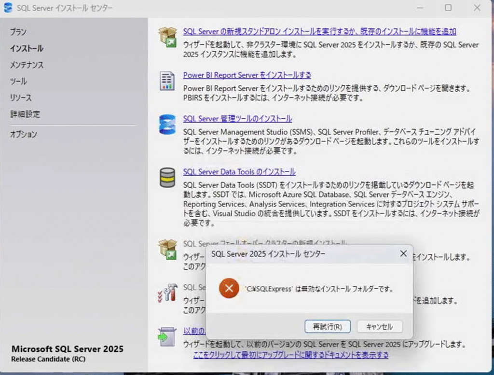This screenshot has width=494, height=375.
Task: Click the SSDT Visual Studio integration description
Action: click(x=331, y=204)
